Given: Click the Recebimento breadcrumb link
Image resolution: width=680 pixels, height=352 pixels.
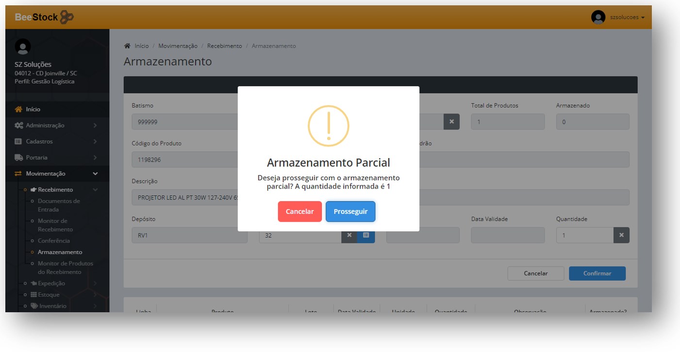Looking at the screenshot, I should (x=224, y=46).
